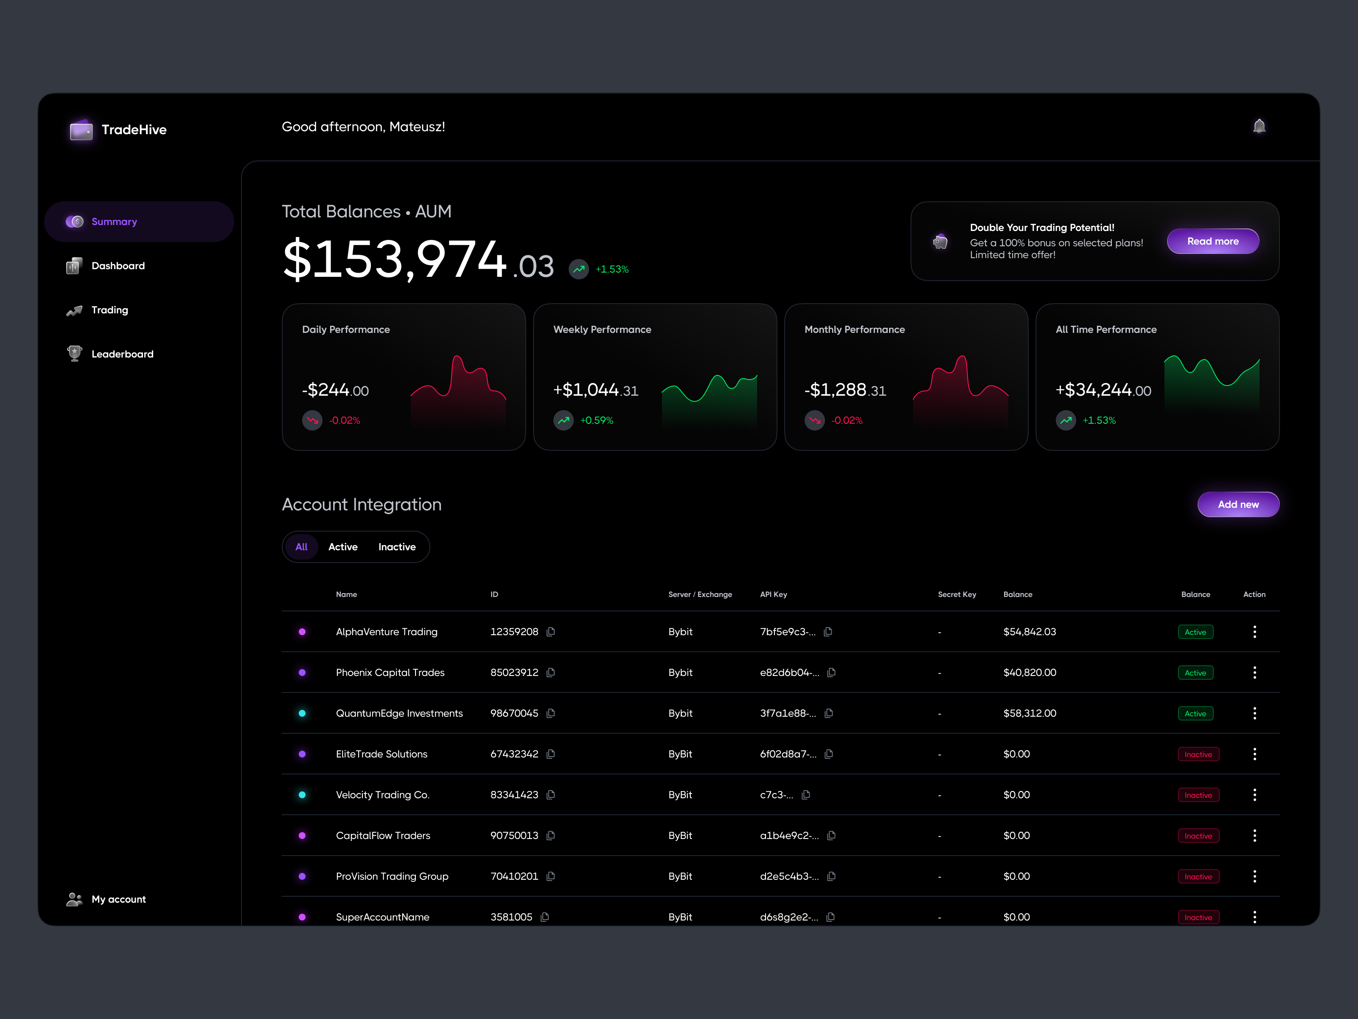Navigate to Leaderboard page
The height and width of the screenshot is (1019, 1358).
[110, 355]
